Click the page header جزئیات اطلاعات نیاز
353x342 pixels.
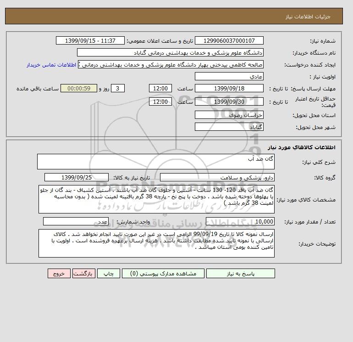click(308, 17)
